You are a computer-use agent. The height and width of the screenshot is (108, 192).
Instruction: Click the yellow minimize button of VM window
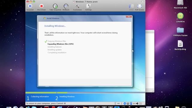tap(31, 1)
